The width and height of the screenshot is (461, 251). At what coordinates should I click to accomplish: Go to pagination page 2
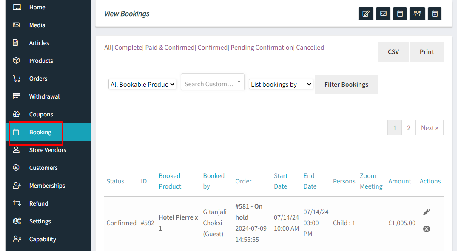coord(409,128)
